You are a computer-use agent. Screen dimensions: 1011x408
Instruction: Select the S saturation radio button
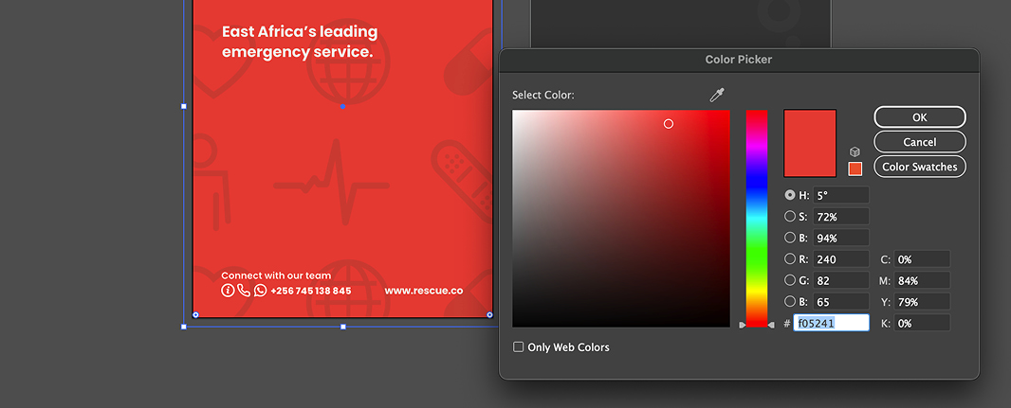[x=790, y=216]
